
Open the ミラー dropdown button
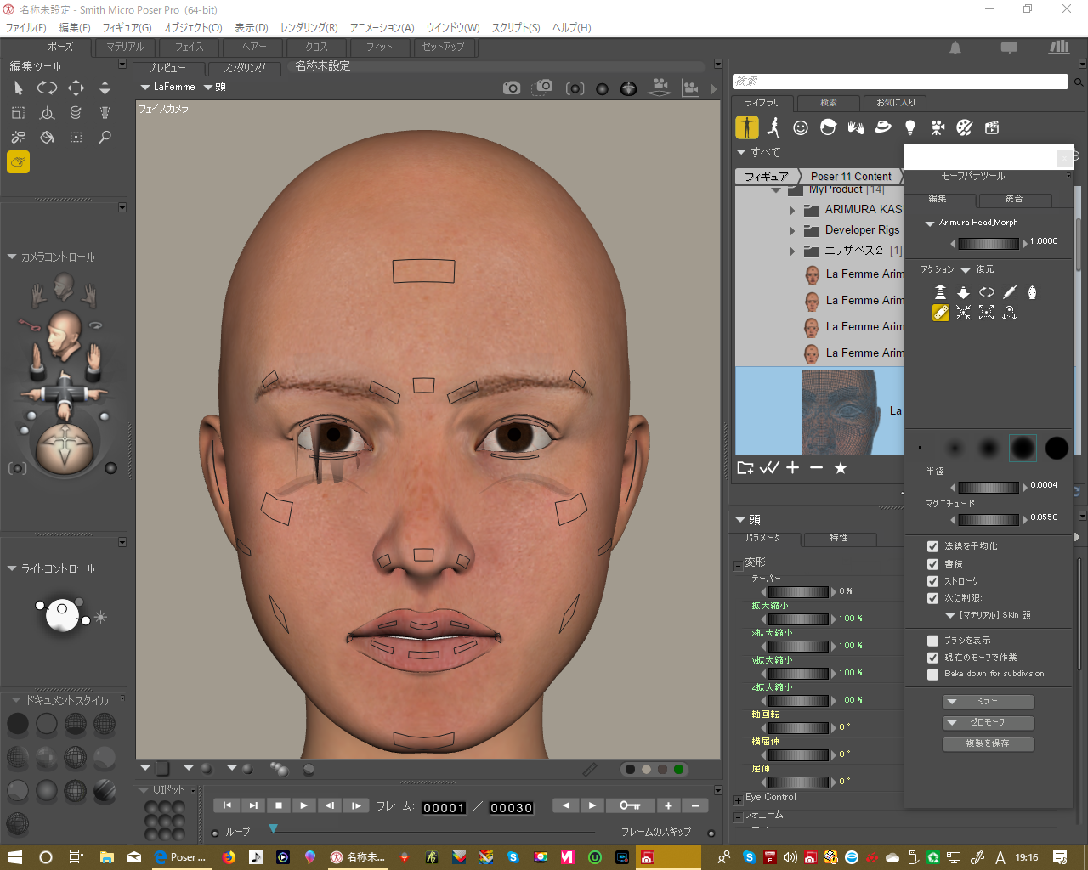pos(988,702)
